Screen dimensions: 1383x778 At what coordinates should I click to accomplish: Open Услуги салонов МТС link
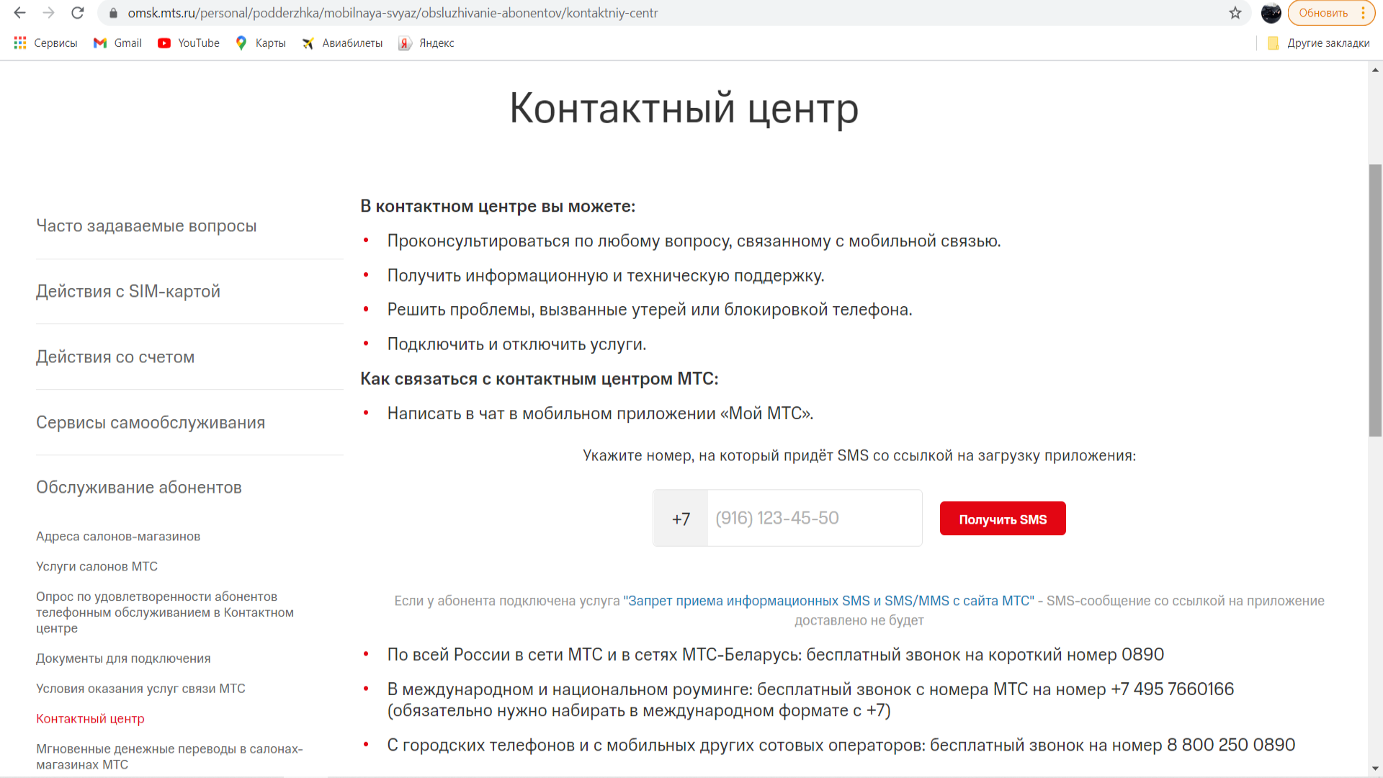click(97, 566)
